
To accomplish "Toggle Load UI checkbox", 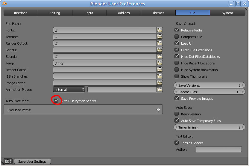I will coord(177,43).
